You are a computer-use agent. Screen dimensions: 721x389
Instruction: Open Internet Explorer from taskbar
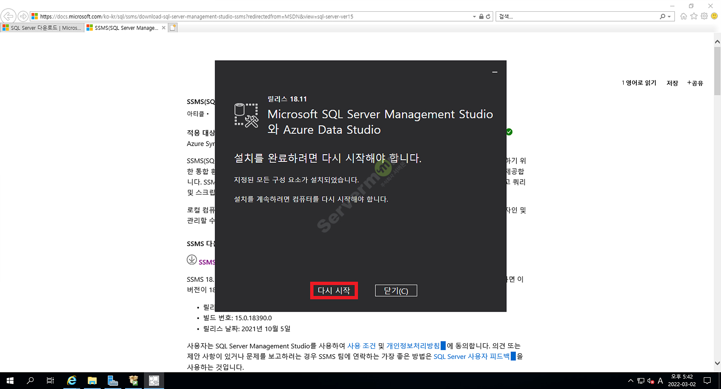point(72,381)
